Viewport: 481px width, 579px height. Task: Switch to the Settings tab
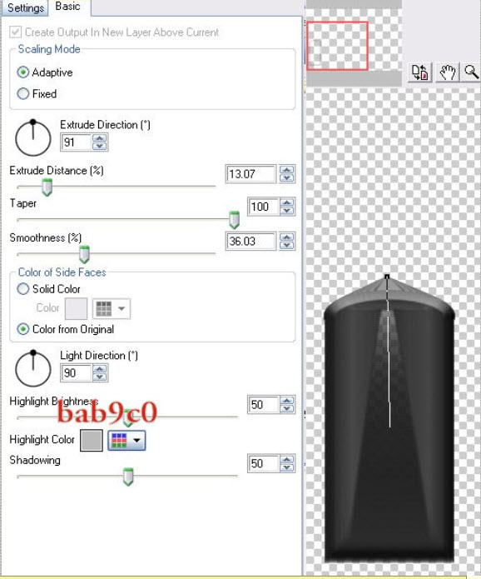point(25,7)
